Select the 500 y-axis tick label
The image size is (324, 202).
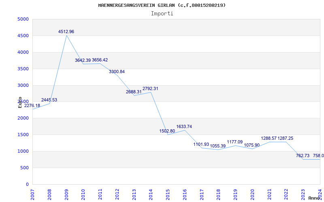pos(24,168)
